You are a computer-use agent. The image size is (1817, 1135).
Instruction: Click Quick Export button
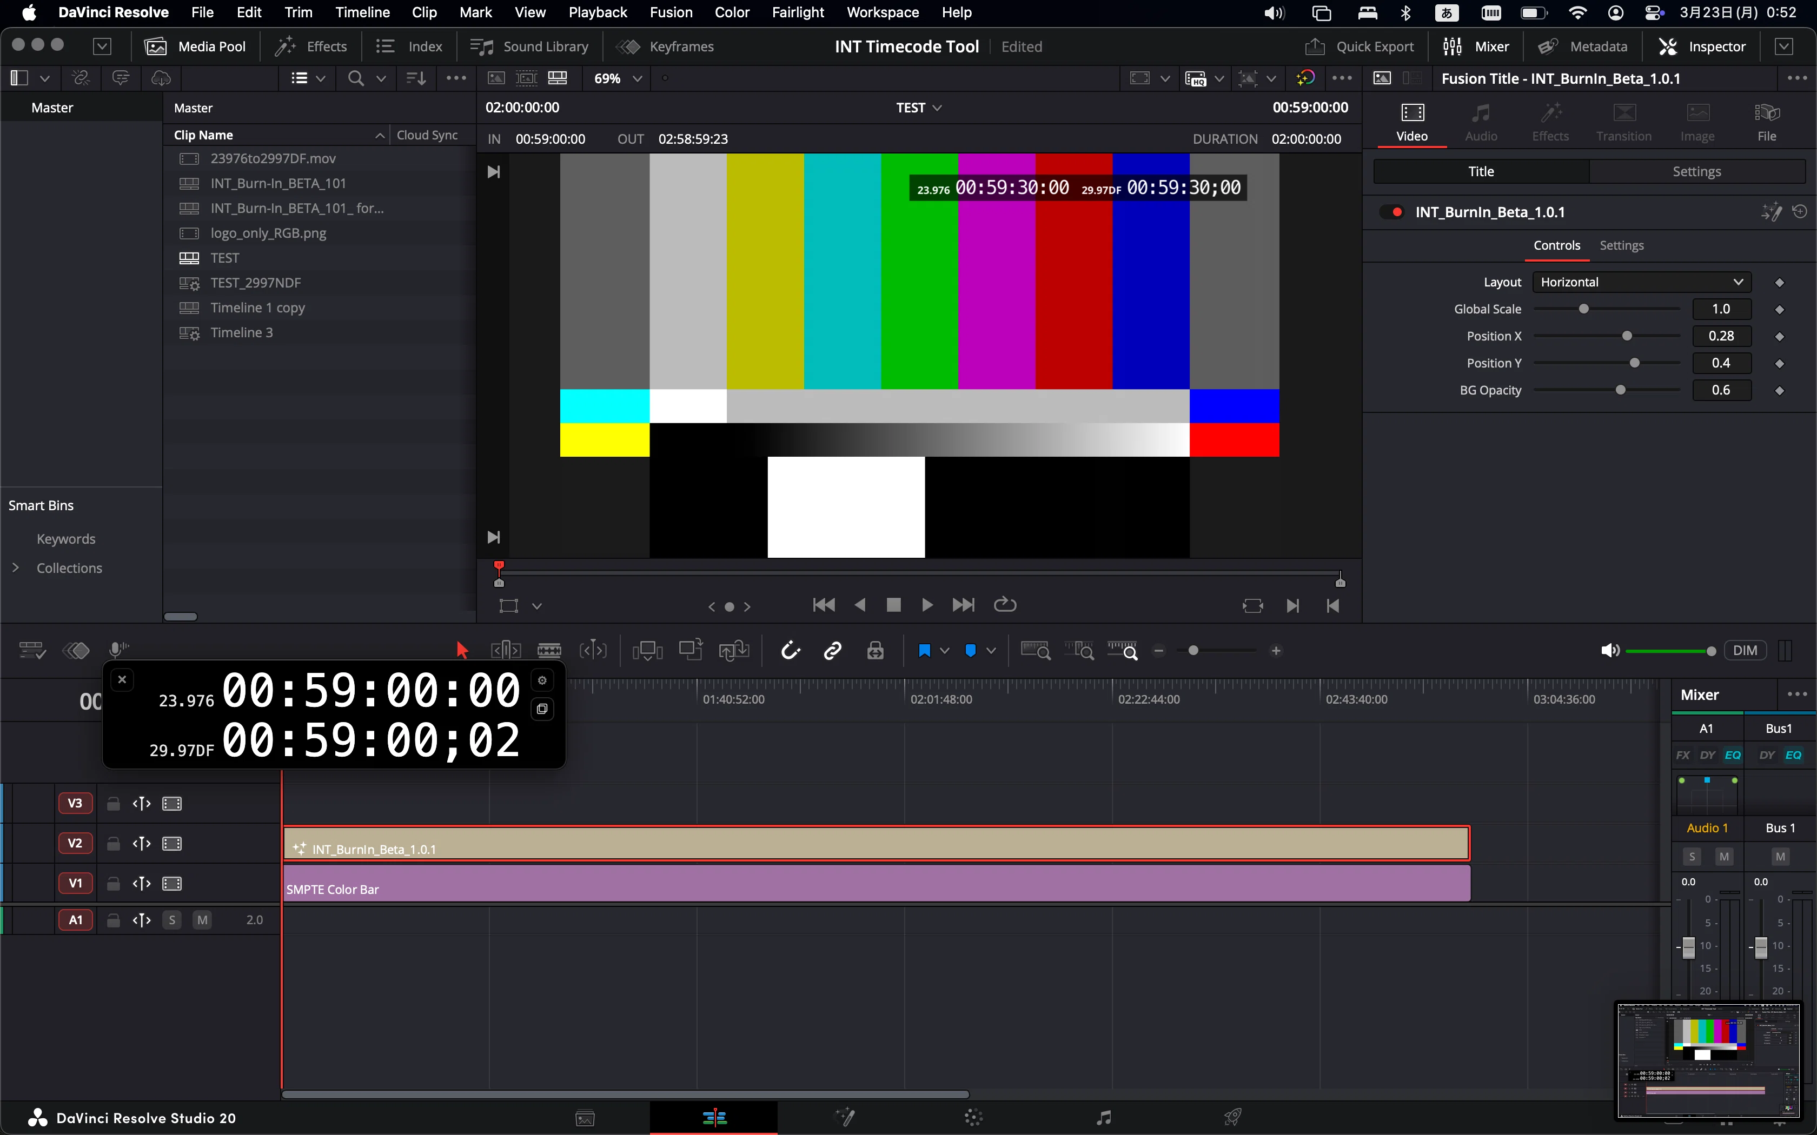(x=1360, y=46)
